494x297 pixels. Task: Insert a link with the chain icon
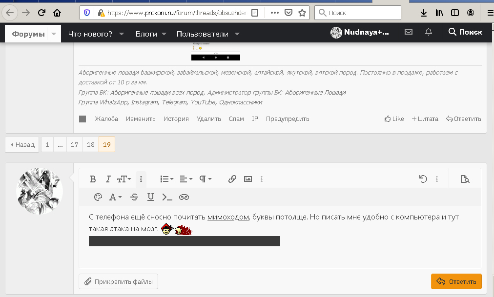click(232, 179)
